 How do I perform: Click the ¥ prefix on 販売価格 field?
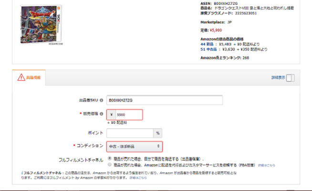(111, 115)
